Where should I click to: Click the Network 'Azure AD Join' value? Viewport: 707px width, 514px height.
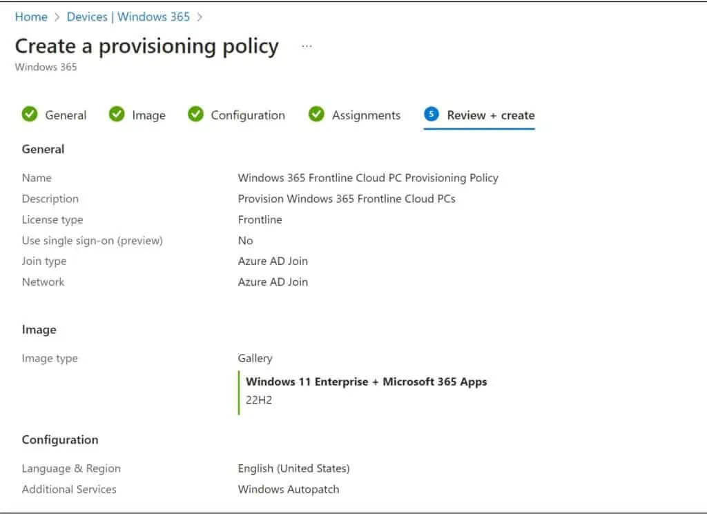[273, 281]
